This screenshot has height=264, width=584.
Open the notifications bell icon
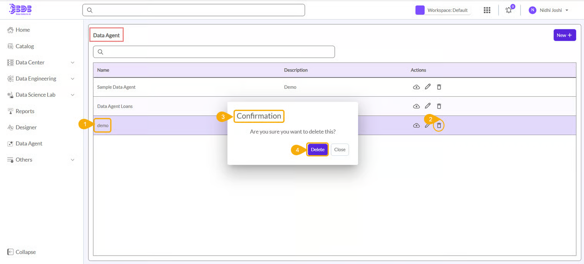509,10
